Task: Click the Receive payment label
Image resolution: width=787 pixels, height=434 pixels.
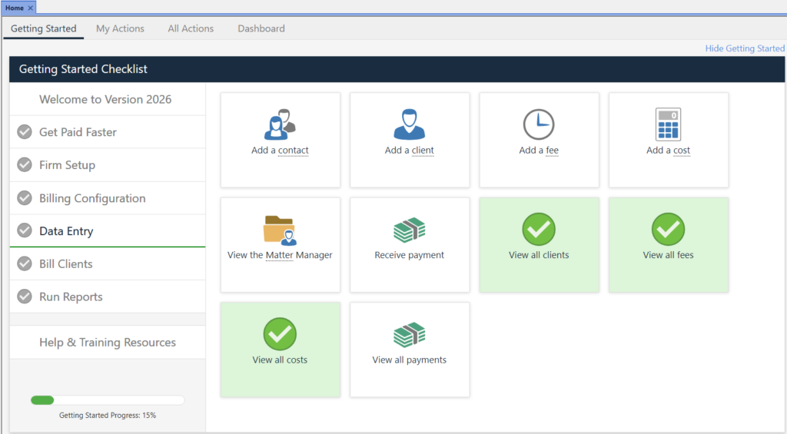Action: [410, 255]
